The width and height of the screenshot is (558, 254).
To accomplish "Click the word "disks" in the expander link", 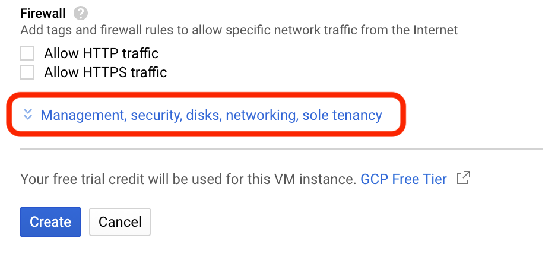I will click(204, 115).
